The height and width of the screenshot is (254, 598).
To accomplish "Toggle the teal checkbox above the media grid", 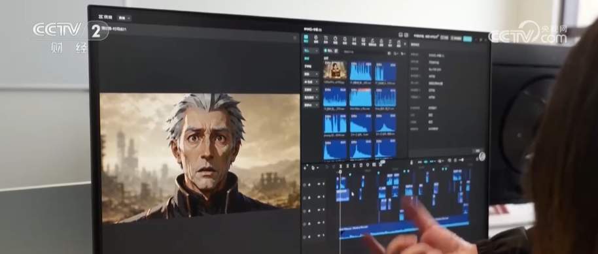I will click(326, 51).
